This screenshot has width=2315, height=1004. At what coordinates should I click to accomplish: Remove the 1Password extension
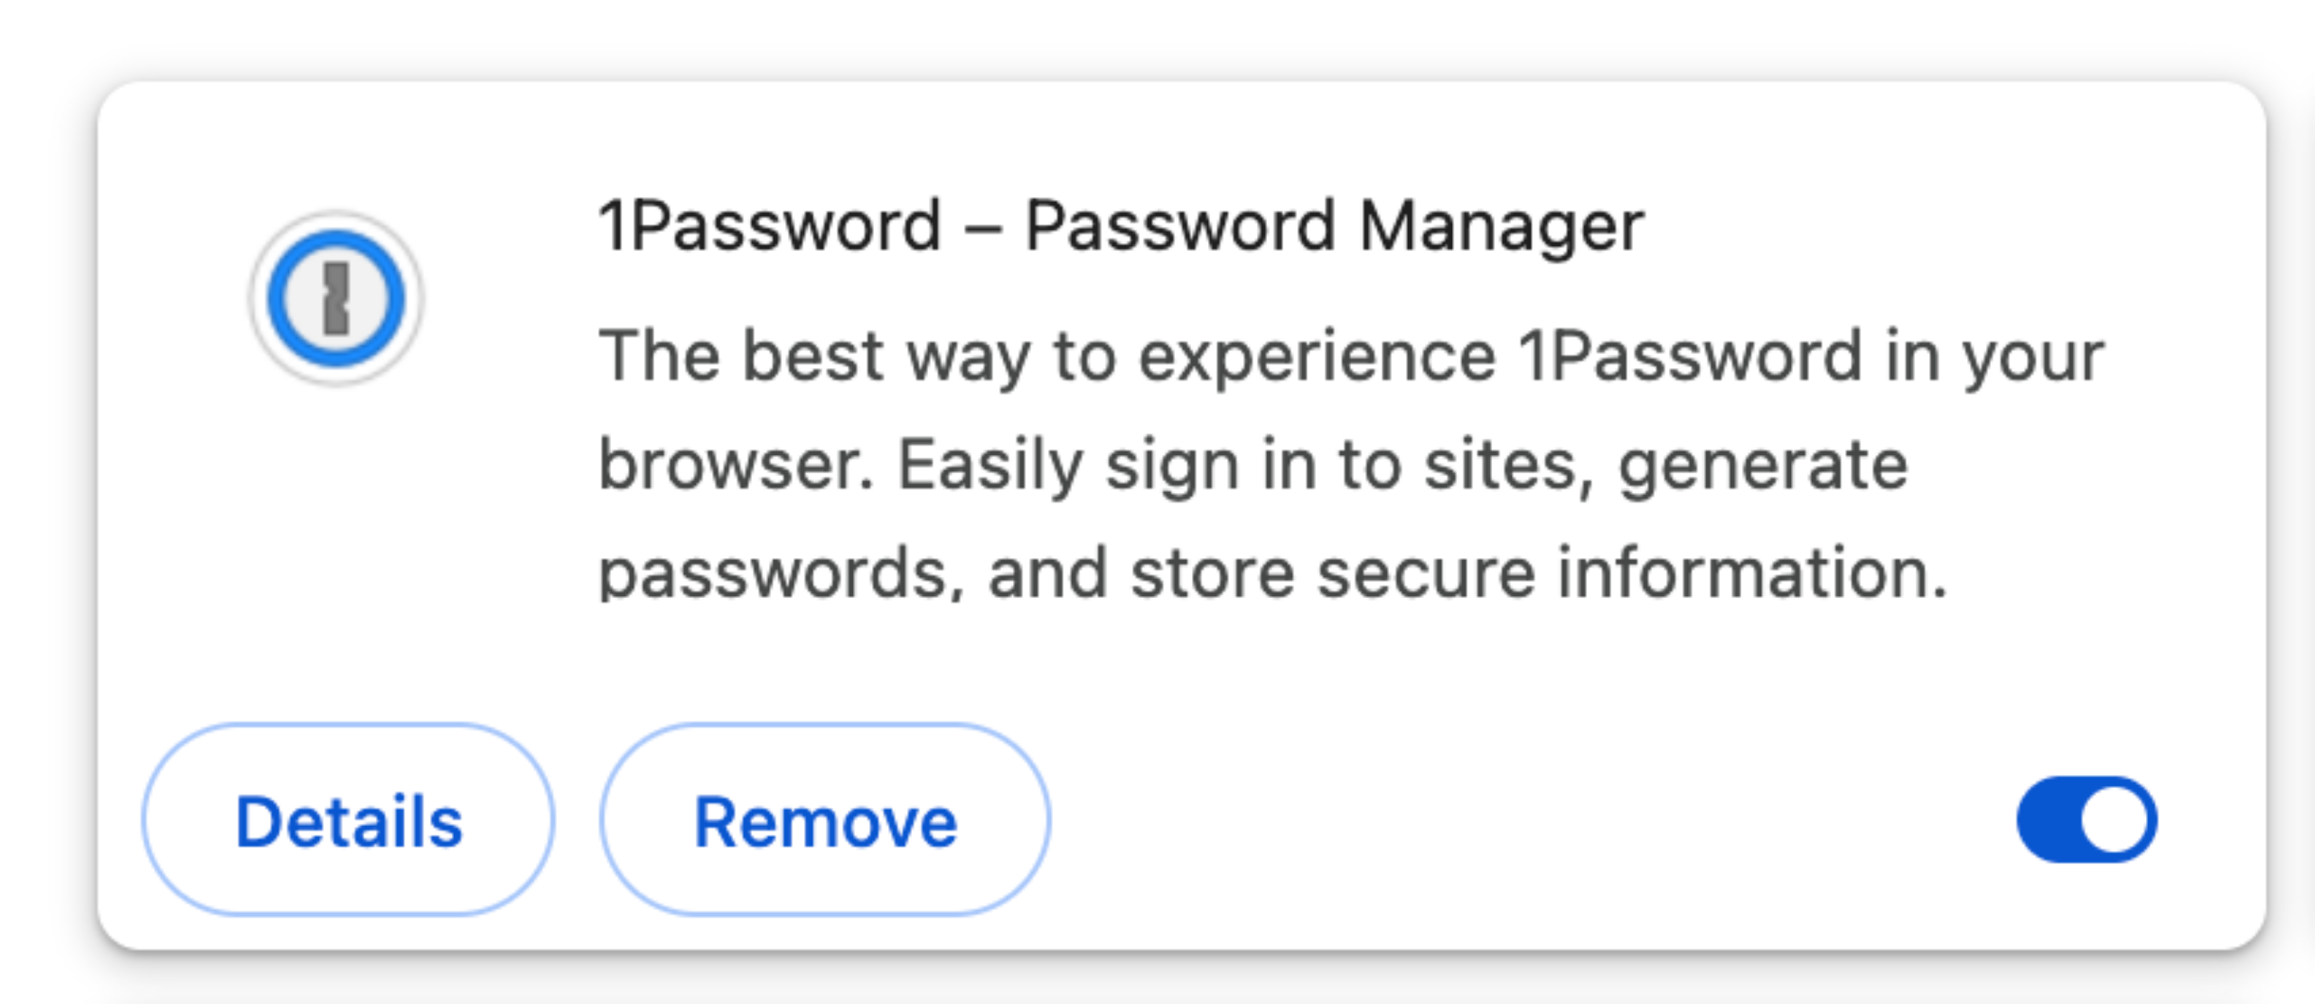click(825, 819)
